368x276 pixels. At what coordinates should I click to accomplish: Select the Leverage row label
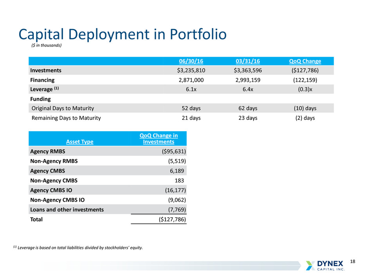click(x=44, y=89)
